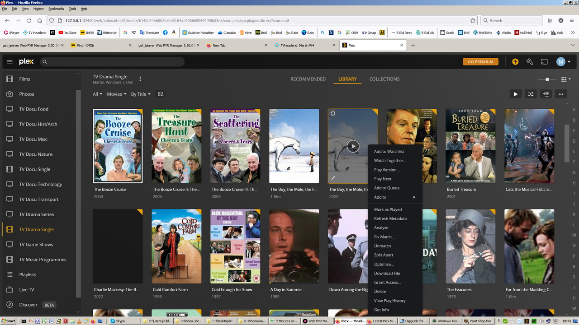Click the Play all button
Screen dimensions: 579x325
pos(516,94)
